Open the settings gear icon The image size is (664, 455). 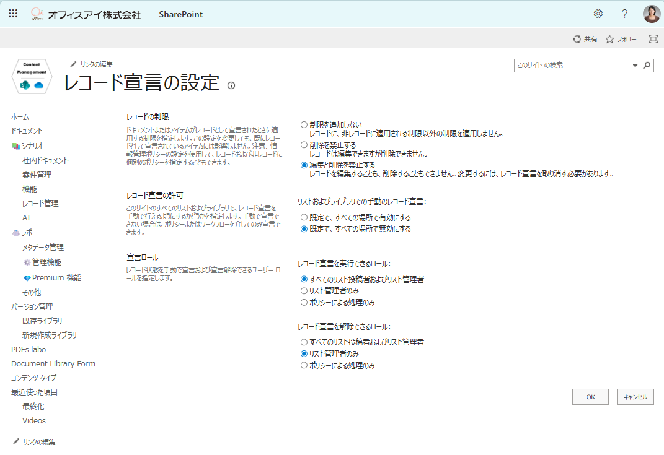(598, 14)
